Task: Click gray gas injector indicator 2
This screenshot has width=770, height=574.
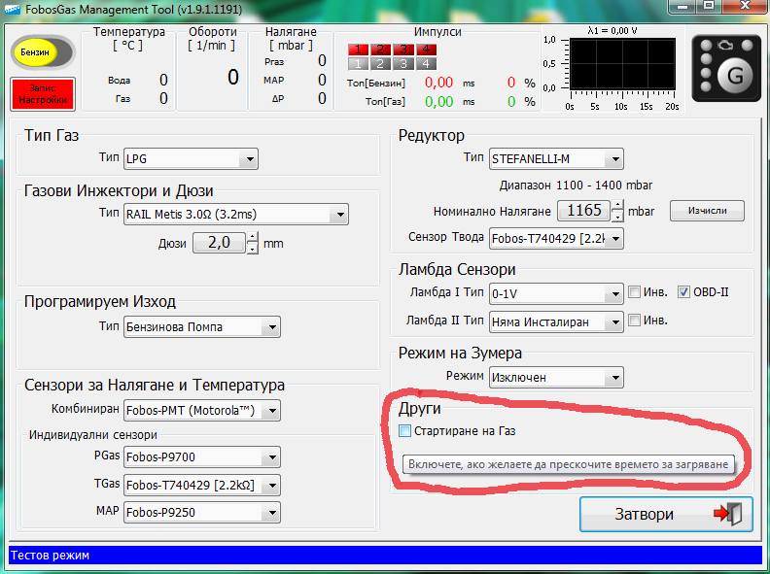Action: pyautogui.click(x=380, y=63)
